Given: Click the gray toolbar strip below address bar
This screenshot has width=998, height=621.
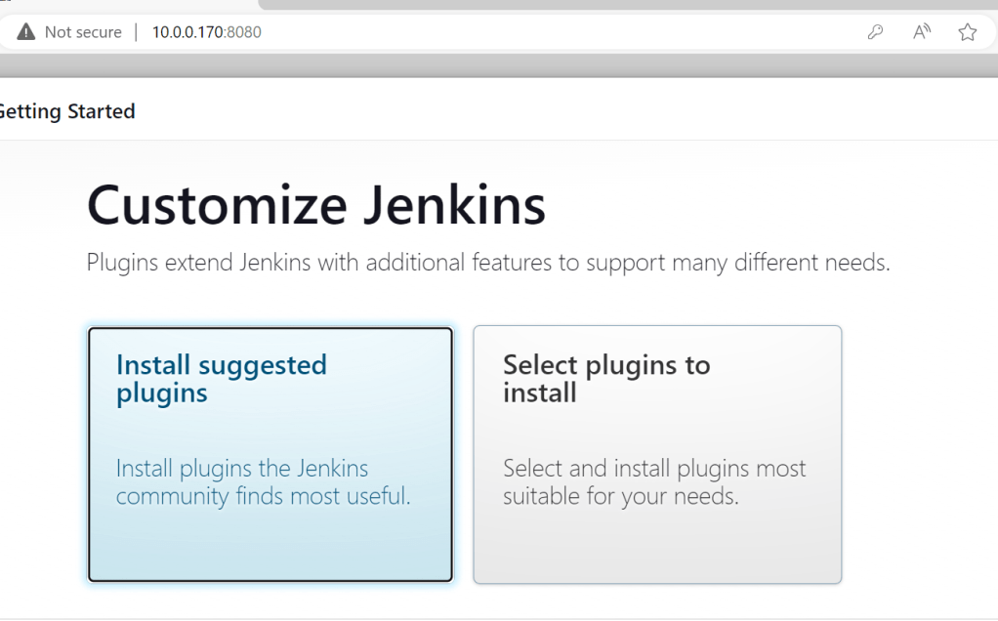Looking at the screenshot, I should (488, 65).
